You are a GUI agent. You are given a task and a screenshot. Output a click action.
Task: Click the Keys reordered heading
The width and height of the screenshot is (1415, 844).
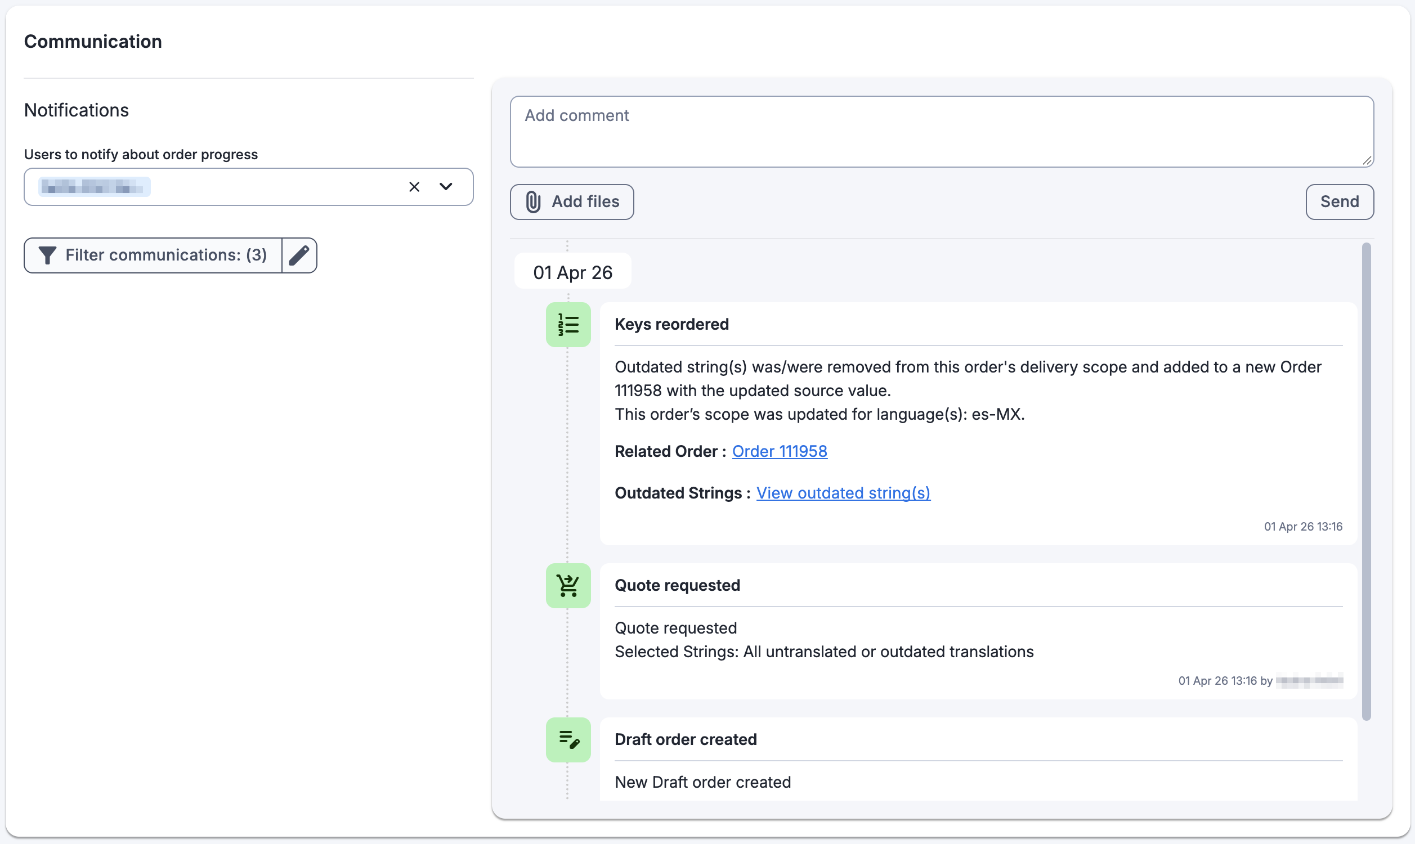(x=671, y=324)
